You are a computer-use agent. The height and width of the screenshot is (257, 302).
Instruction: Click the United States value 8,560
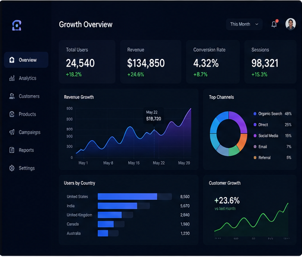click(185, 197)
